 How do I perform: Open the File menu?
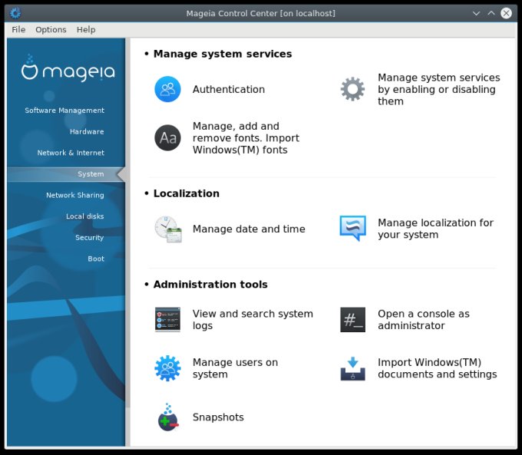18,30
